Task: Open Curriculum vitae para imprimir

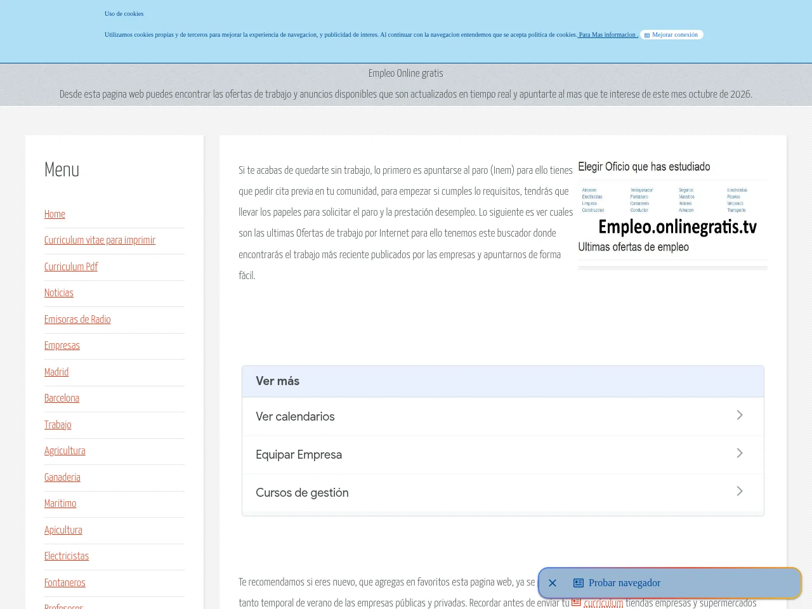Action: pyautogui.click(x=100, y=240)
